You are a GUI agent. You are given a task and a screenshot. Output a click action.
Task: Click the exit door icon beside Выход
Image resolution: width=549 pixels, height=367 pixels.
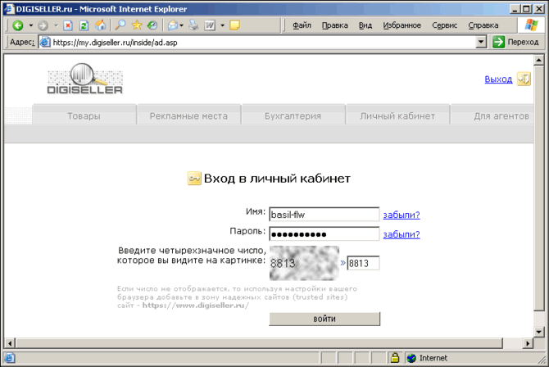(524, 79)
